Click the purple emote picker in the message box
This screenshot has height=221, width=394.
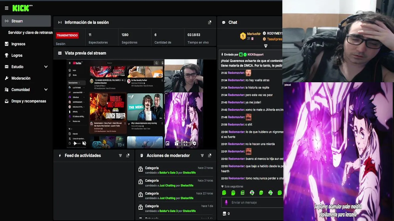point(226,203)
